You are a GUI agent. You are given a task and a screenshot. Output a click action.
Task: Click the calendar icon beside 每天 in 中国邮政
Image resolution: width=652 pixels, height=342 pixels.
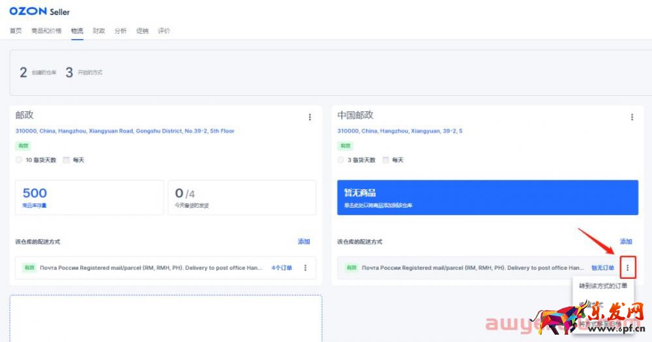[387, 160]
